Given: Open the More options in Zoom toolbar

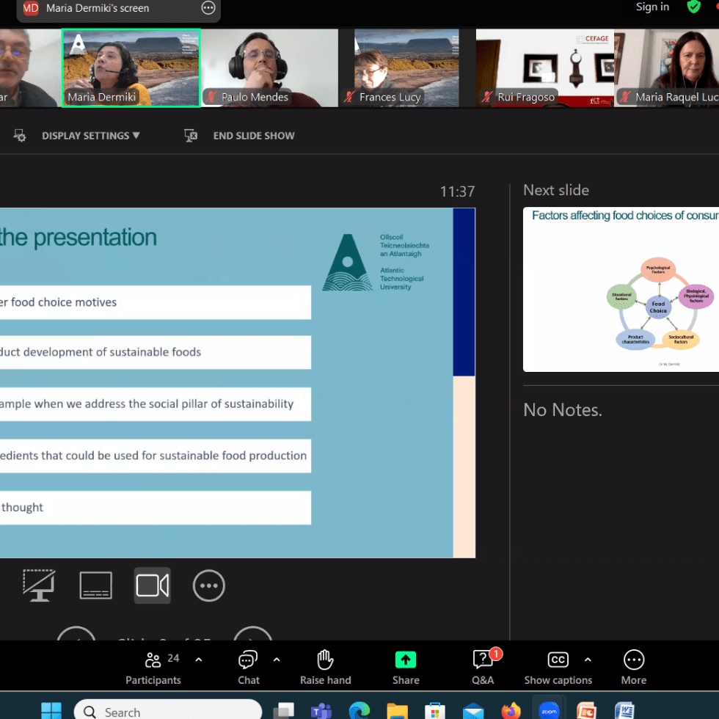Looking at the screenshot, I should [633, 667].
